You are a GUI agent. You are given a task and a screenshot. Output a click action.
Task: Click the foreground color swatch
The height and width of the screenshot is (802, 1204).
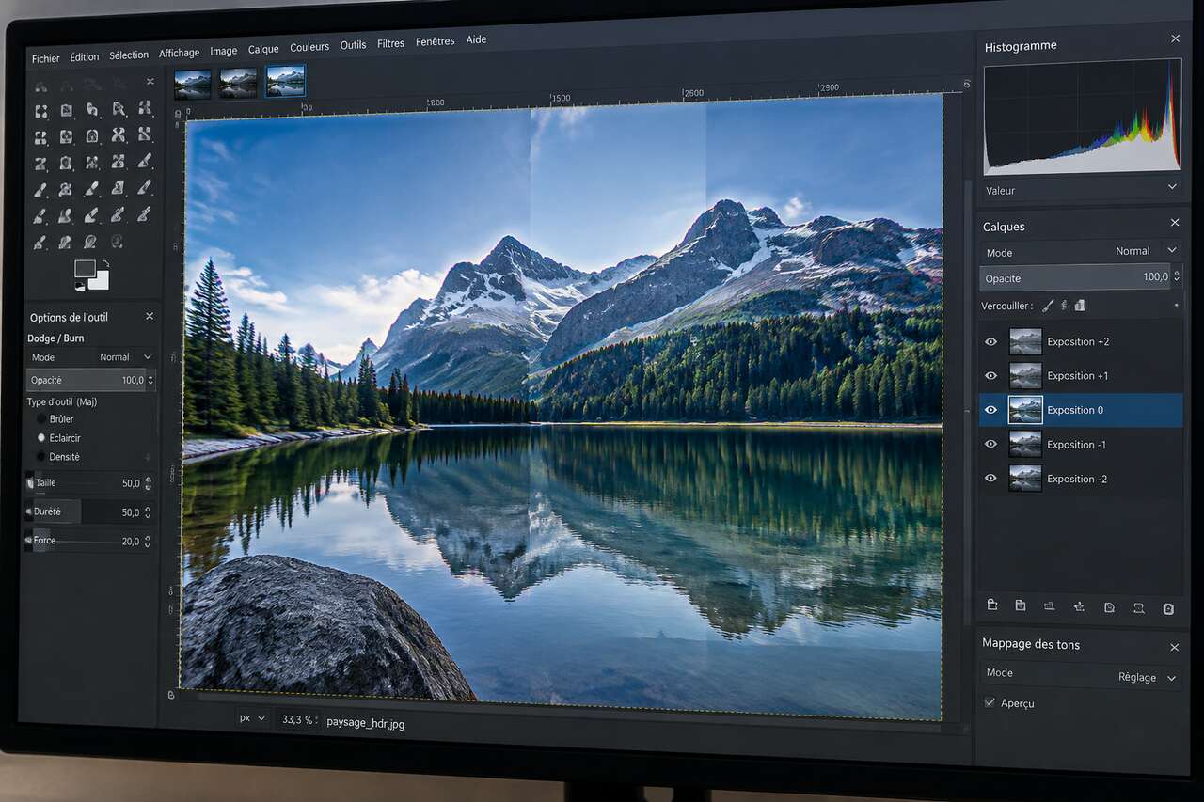tap(84, 267)
